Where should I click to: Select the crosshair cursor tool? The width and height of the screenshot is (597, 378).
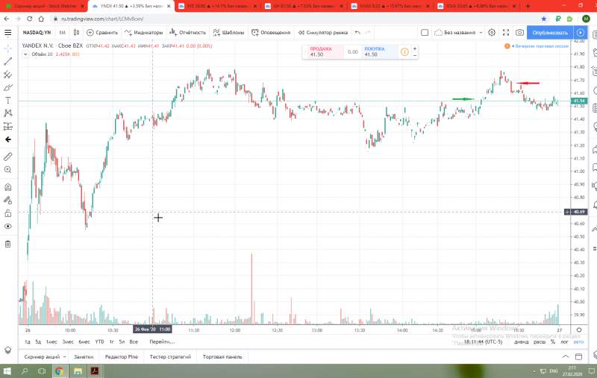click(x=7, y=48)
